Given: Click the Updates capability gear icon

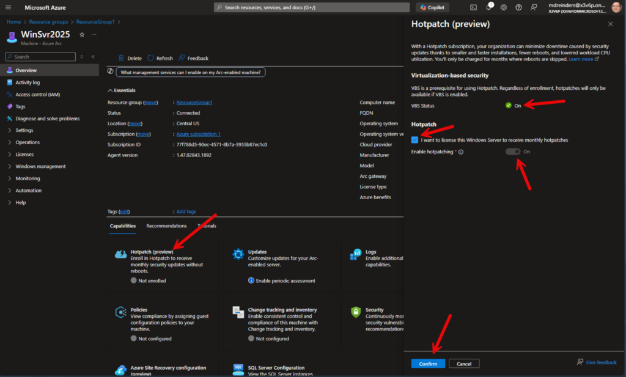Looking at the screenshot, I should (238, 254).
